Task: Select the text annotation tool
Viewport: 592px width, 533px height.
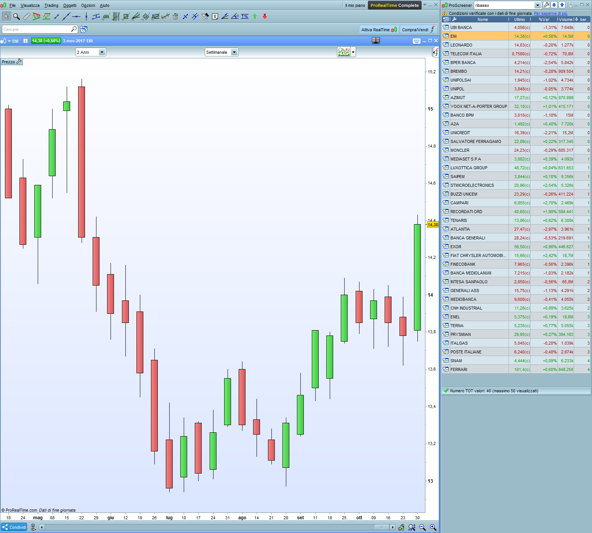Action: (x=215, y=16)
